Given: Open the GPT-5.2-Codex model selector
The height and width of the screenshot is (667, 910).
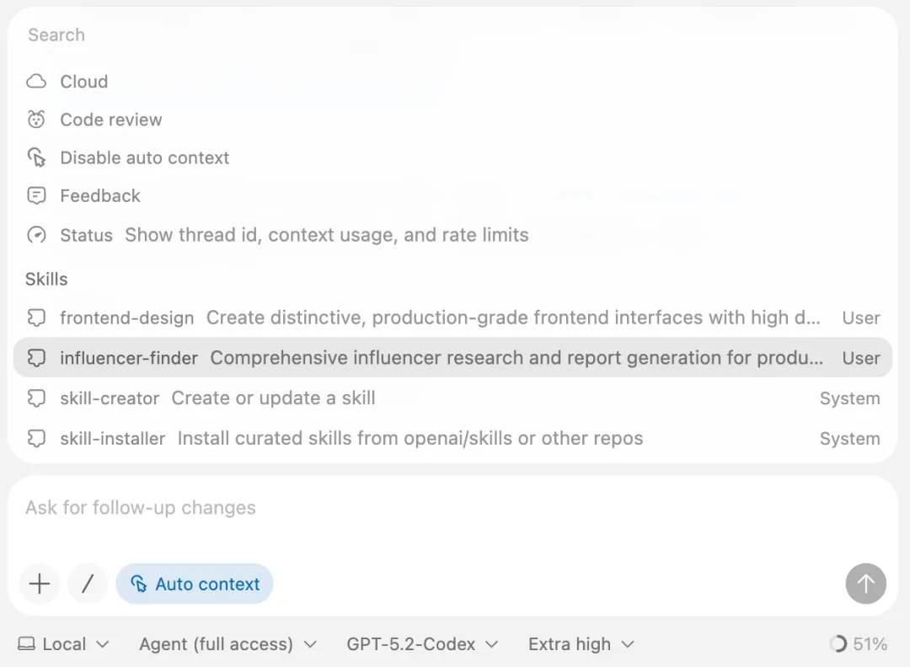Looking at the screenshot, I should point(422,644).
